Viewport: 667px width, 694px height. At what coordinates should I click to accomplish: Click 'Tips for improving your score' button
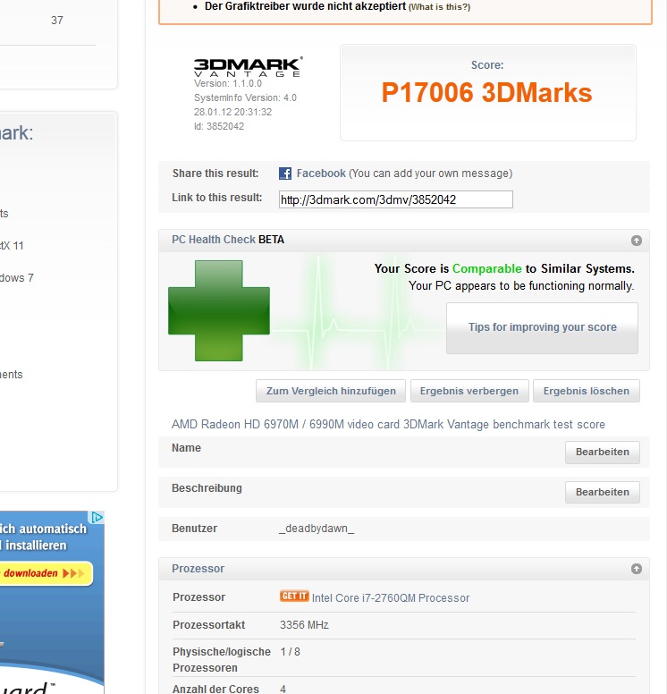tap(542, 328)
